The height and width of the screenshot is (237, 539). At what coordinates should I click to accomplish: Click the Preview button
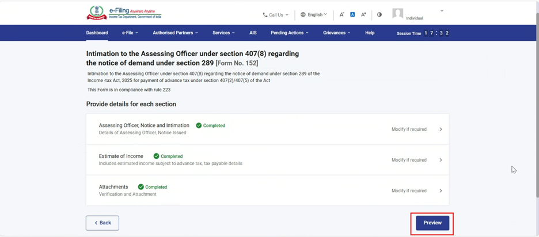click(432, 223)
